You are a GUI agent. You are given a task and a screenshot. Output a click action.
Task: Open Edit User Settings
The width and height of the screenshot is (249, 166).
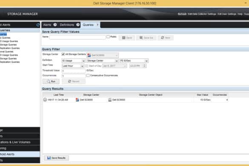coord(227,14)
